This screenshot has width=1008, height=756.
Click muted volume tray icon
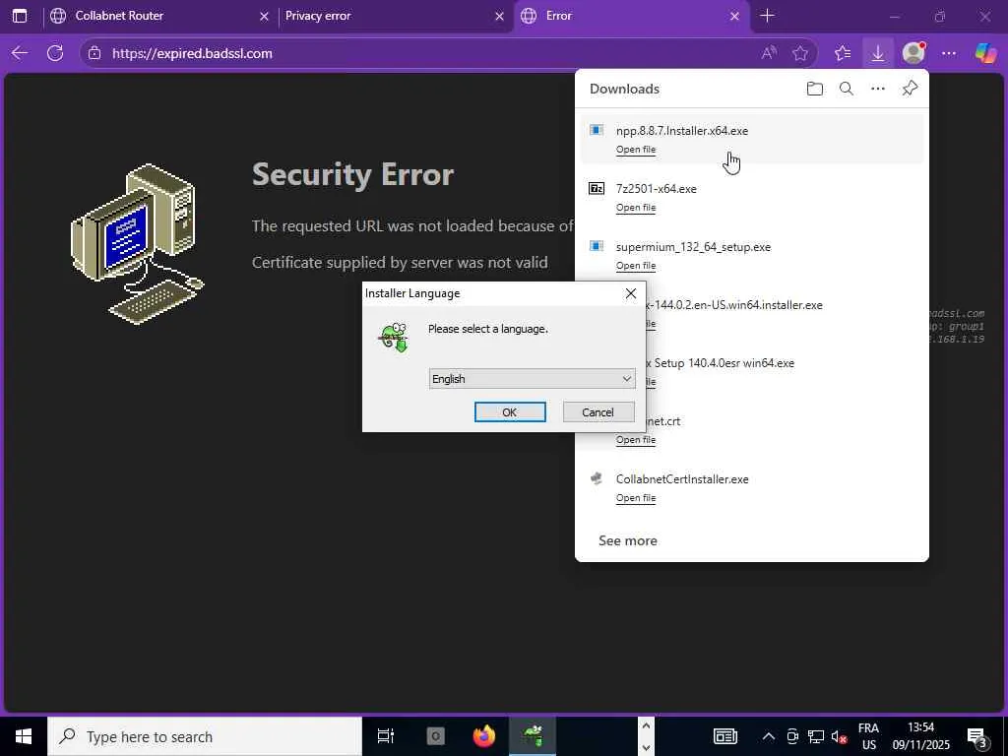[839, 736]
